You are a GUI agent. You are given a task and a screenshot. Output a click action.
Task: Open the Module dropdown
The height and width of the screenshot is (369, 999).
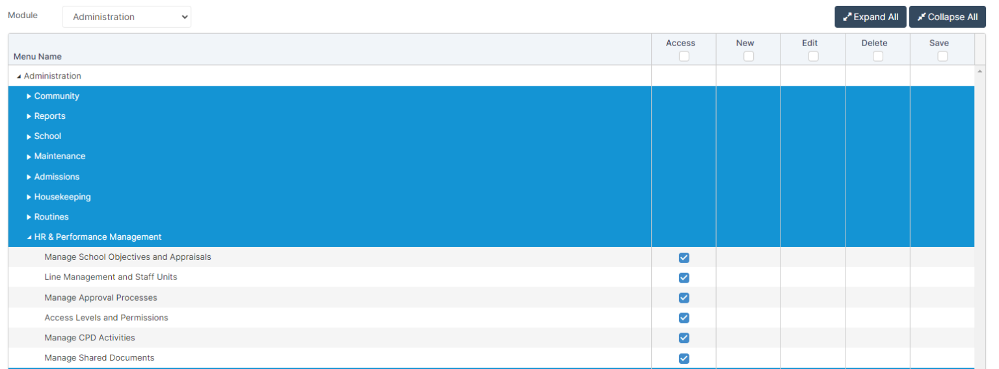(127, 17)
